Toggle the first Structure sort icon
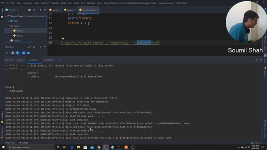Viewport: 267px width, 150px height. (x=7, y=53)
